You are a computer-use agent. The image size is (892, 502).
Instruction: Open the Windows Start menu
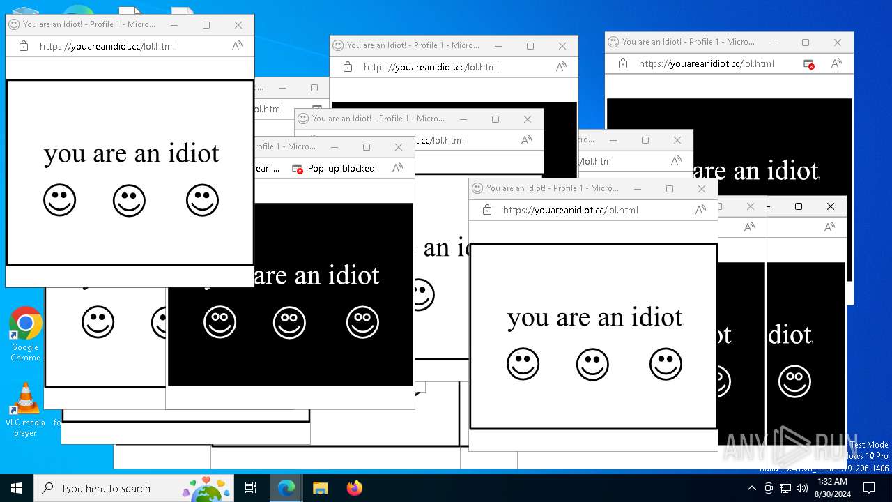[17, 488]
